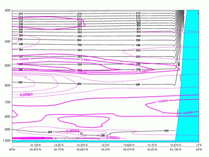Click the bold 0.00004 label near 700 level
The height and width of the screenshot is (157, 209).
26,95
